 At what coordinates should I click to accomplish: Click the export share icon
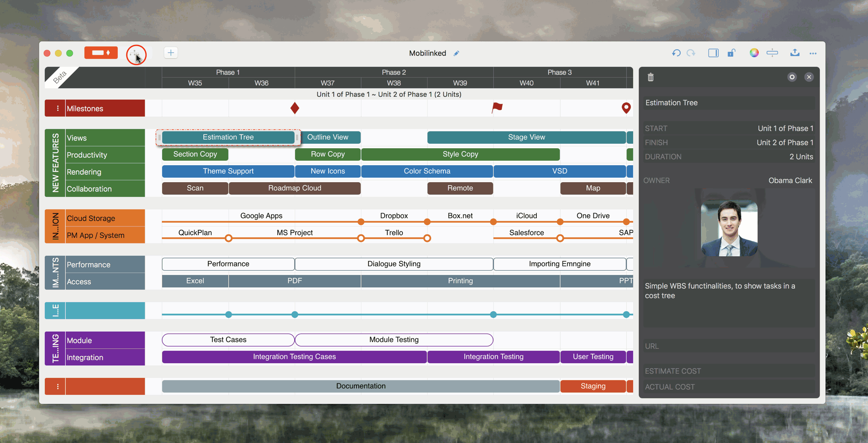tap(794, 53)
